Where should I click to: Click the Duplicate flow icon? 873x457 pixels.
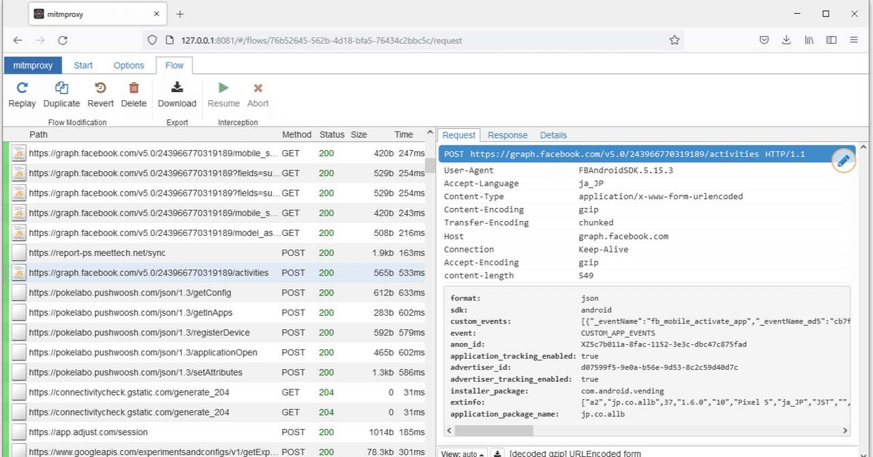pos(61,87)
